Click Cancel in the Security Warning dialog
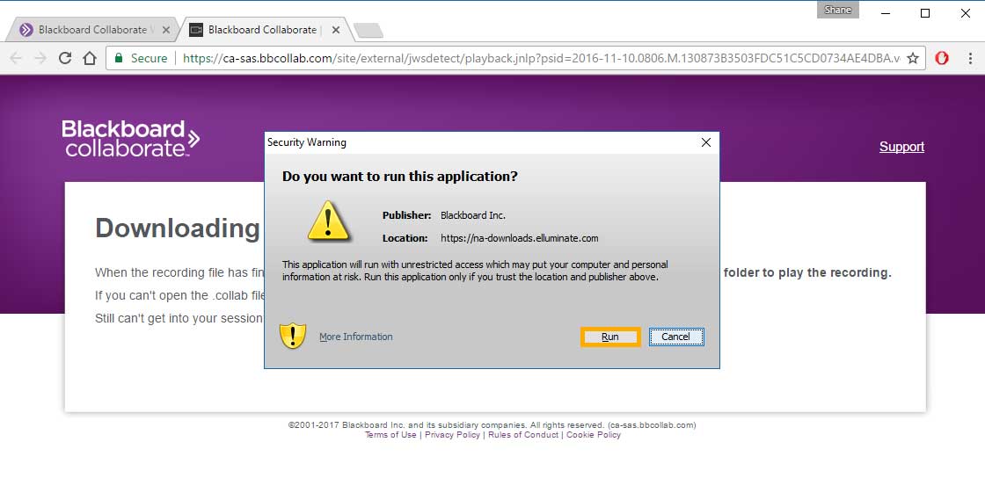 pos(676,337)
